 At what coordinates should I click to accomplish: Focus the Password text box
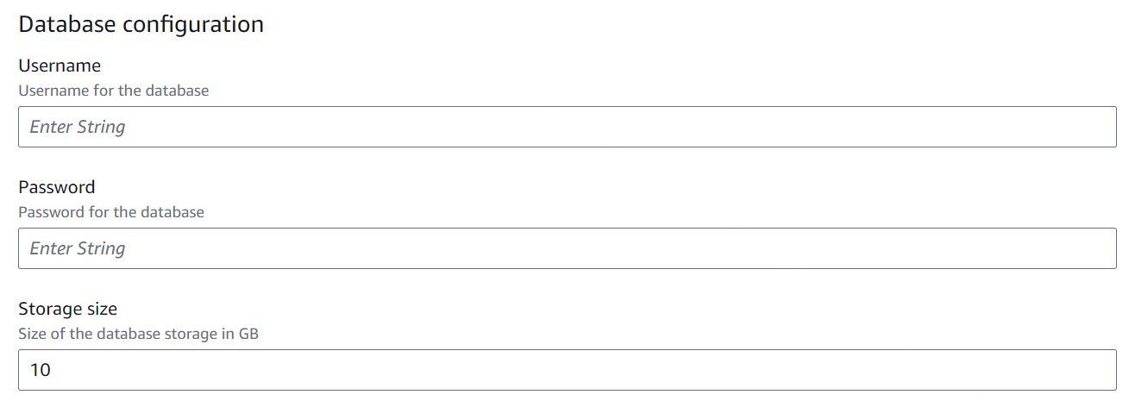point(568,248)
